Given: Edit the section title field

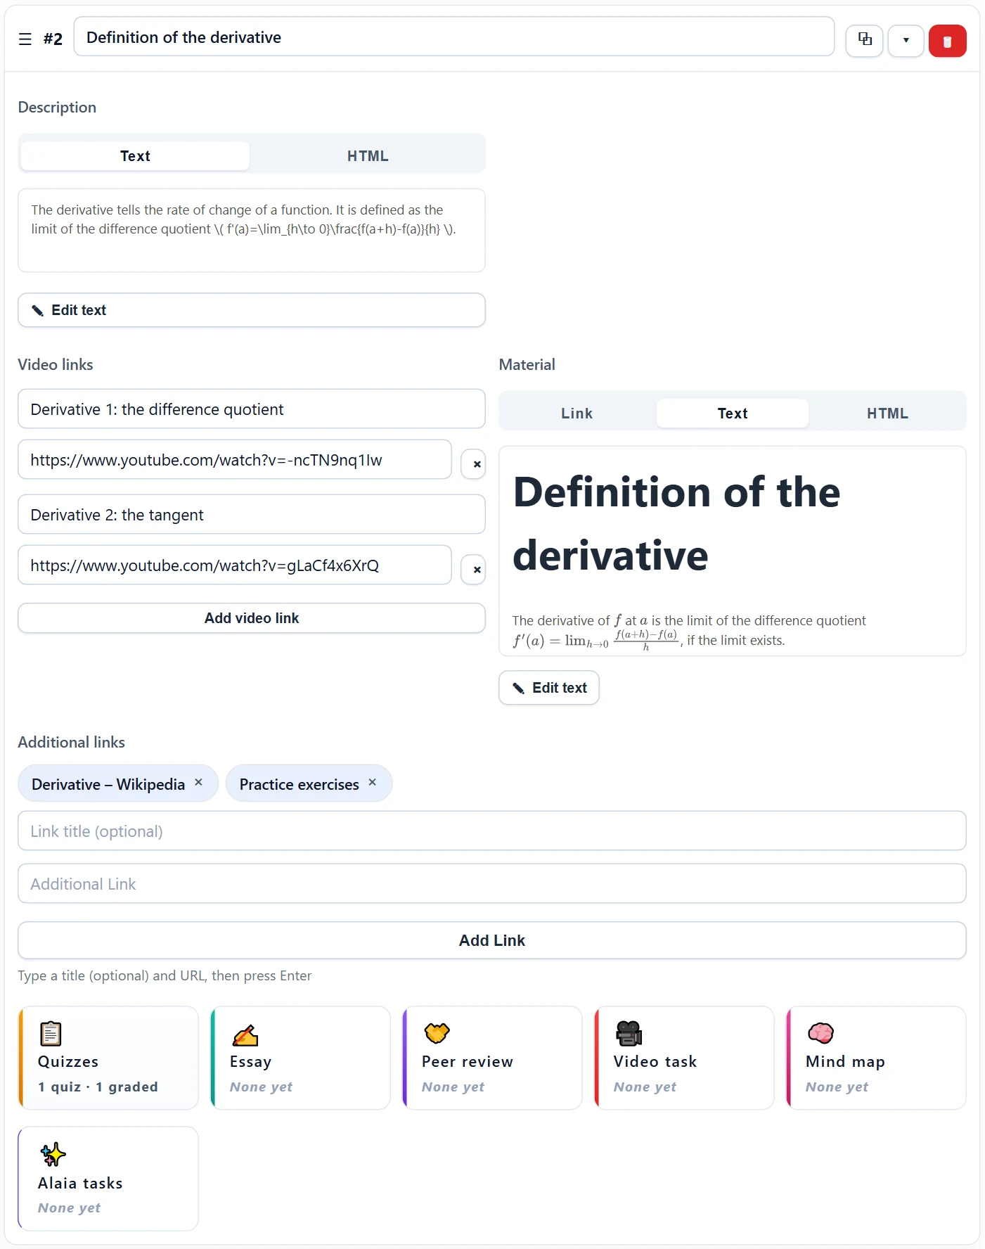Looking at the screenshot, I should pos(454,37).
